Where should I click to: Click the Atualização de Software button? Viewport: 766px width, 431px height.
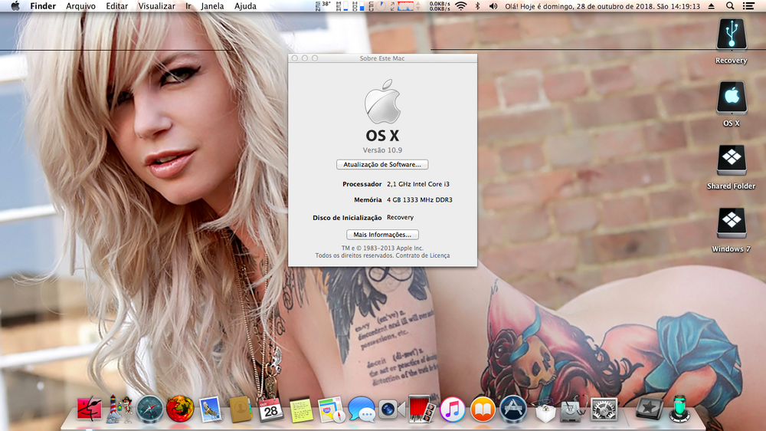click(x=382, y=164)
